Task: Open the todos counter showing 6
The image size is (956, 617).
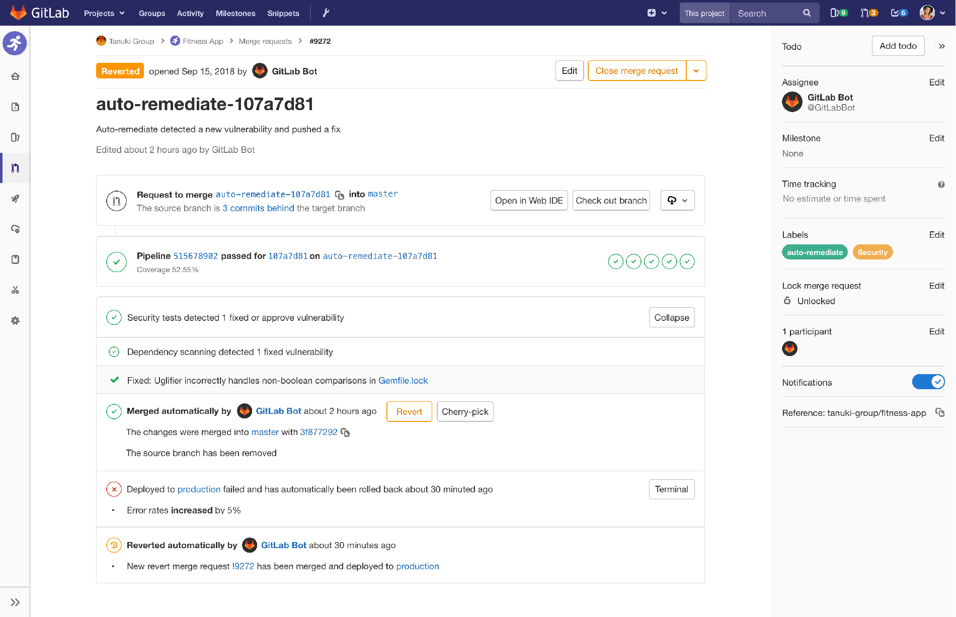Action: [899, 13]
